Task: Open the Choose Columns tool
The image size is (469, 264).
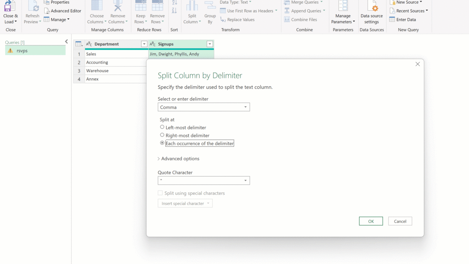Action: pyautogui.click(x=97, y=7)
